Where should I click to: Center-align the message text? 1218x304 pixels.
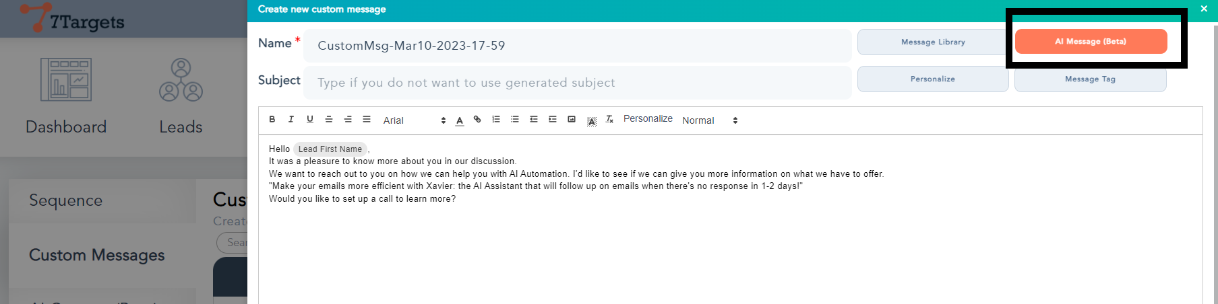coord(329,119)
